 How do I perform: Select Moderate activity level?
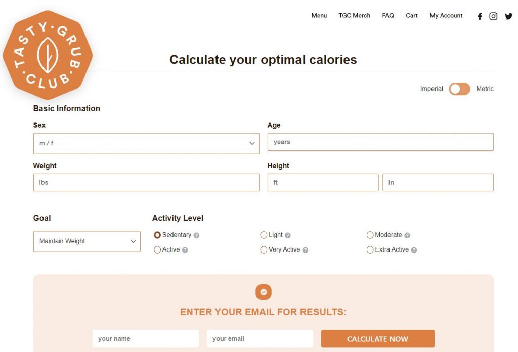click(370, 235)
